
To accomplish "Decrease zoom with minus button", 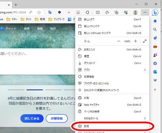I will pos(118,41).
